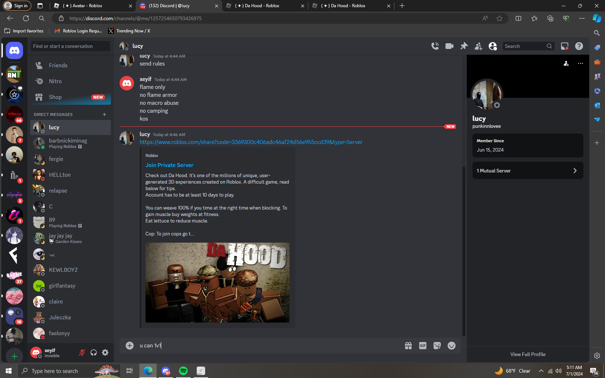Add lucy as friend from profile

point(566,63)
